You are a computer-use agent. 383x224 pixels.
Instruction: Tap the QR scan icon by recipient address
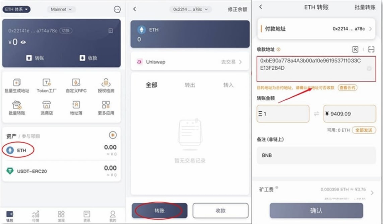[x=371, y=49]
